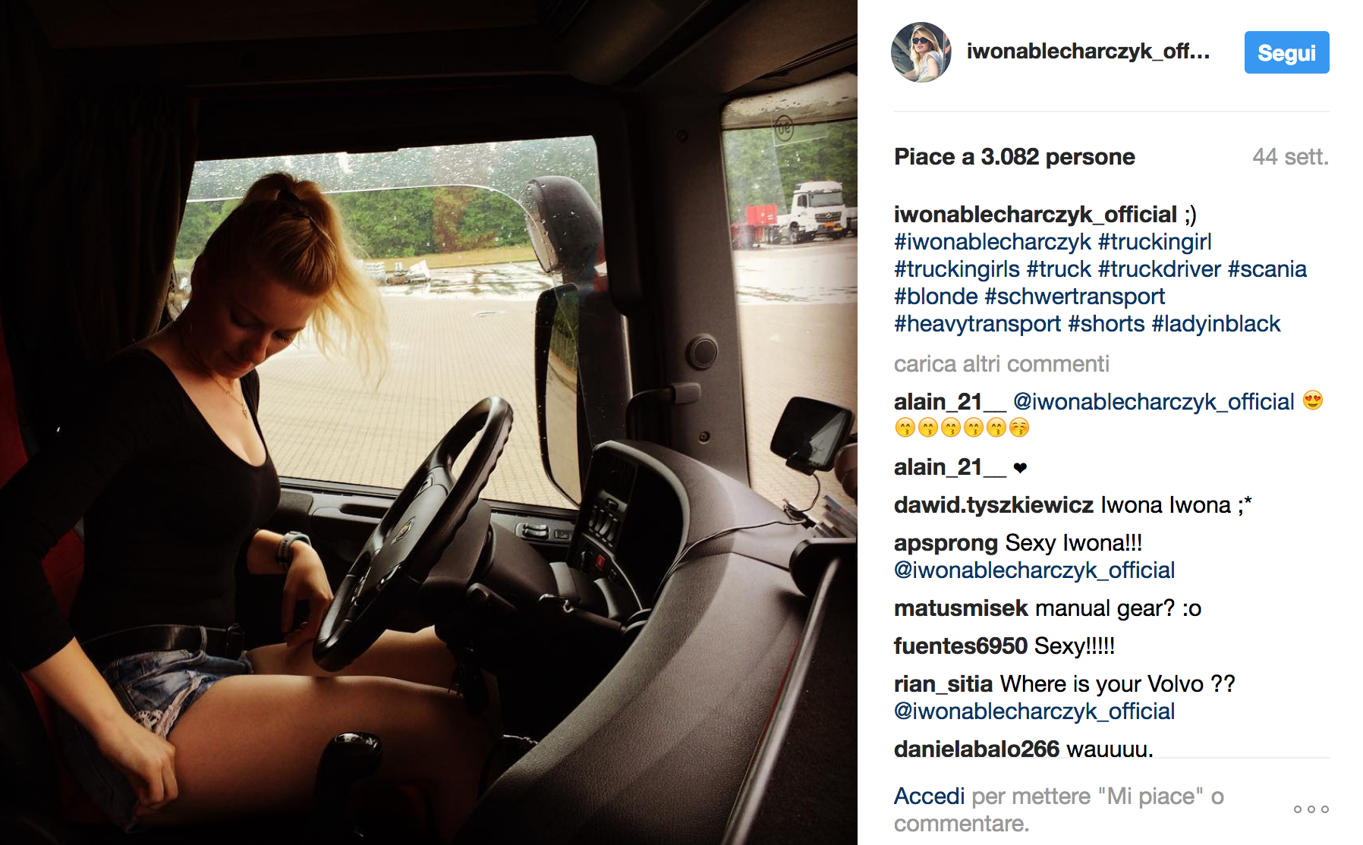Click the truck cab post photo
Image resolution: width=1363 pixels, height=845 pixels.
point(429,422)
